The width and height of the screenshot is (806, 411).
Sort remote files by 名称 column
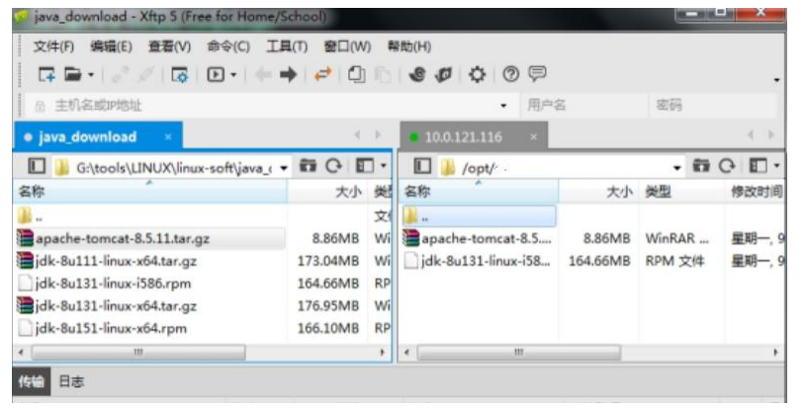tap(479, 192)
